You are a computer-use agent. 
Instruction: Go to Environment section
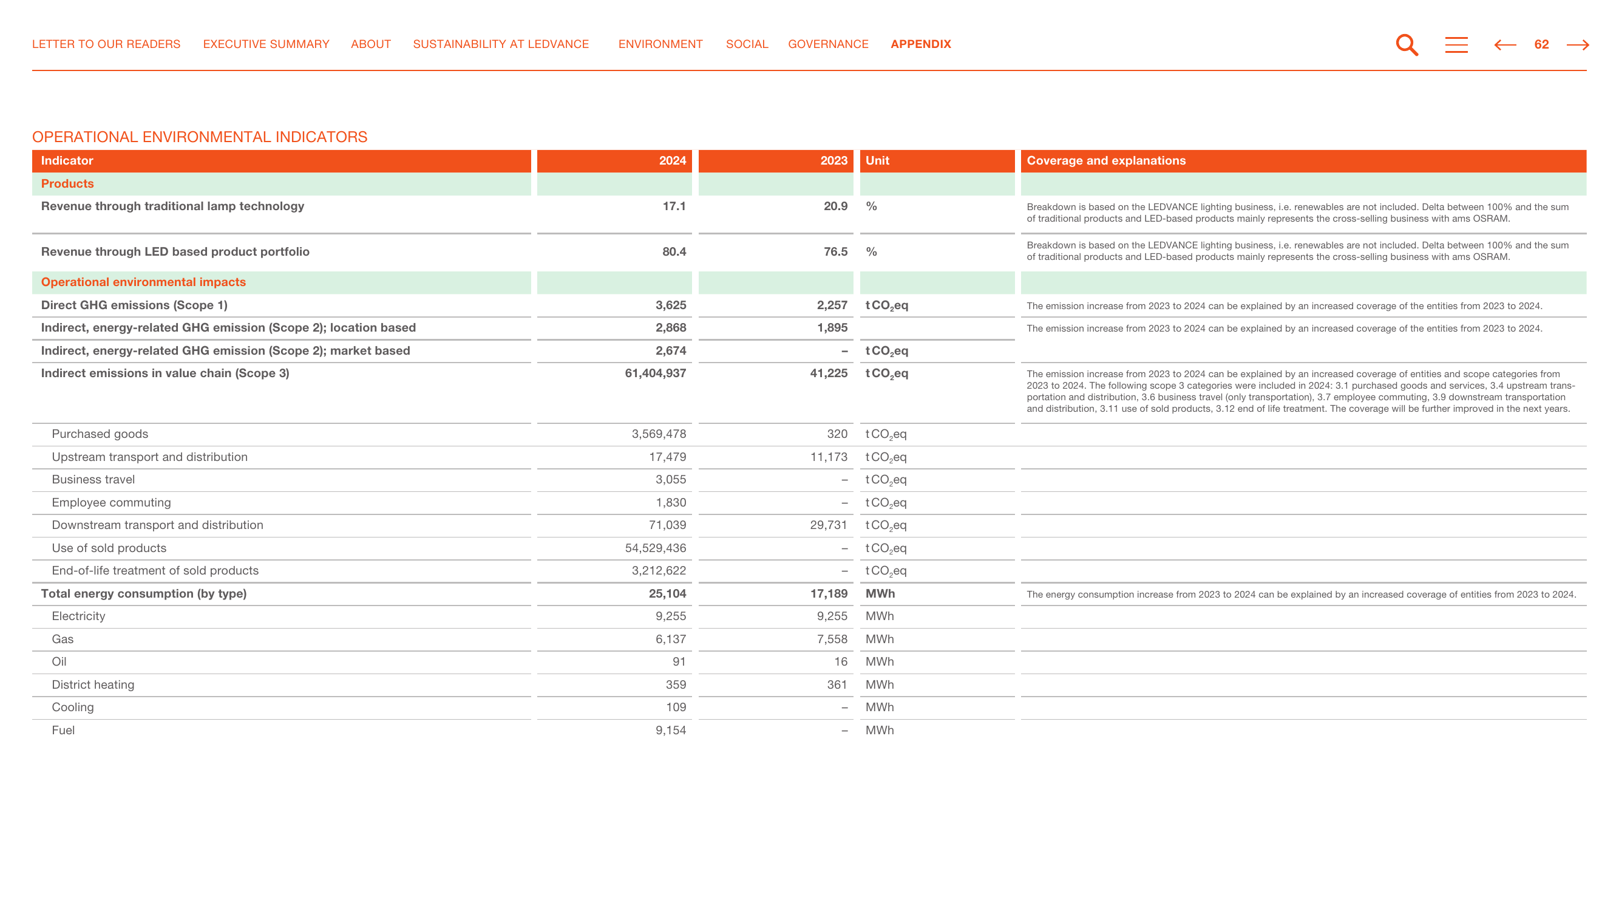660,44
